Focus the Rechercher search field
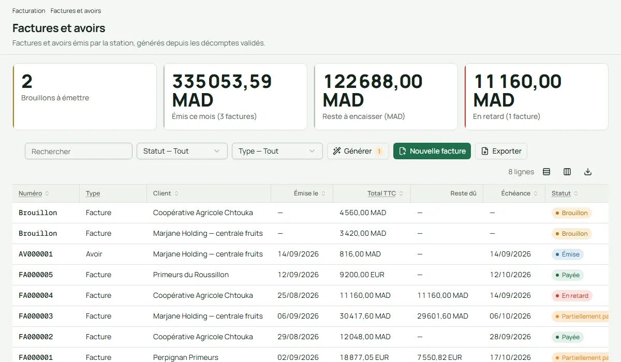Viewport: 621px width, 362px height. pos(79,151)
